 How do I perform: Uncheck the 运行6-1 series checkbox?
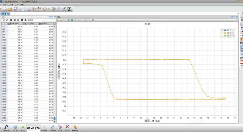(222, 33)
